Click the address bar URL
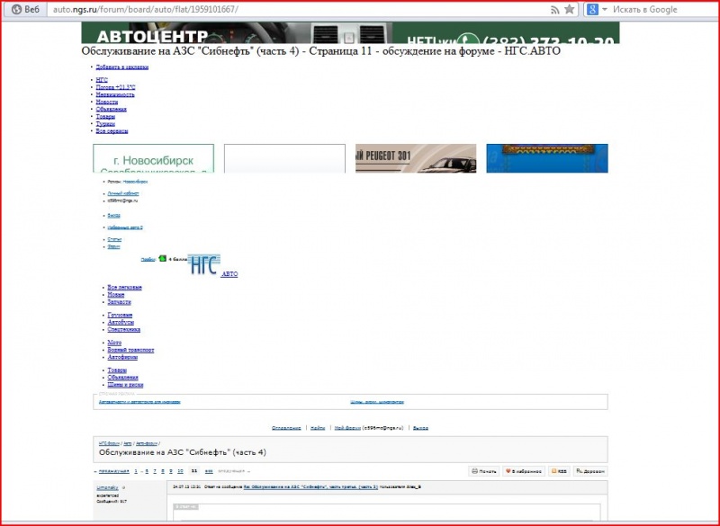The width and height of the screenshot is (720, 526). 145,10
